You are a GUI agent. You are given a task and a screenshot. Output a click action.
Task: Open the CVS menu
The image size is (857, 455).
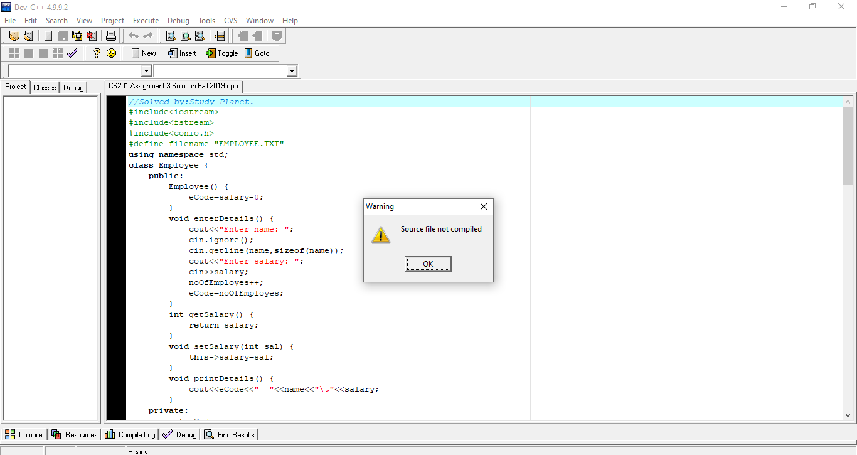click(x=231, y=21)
